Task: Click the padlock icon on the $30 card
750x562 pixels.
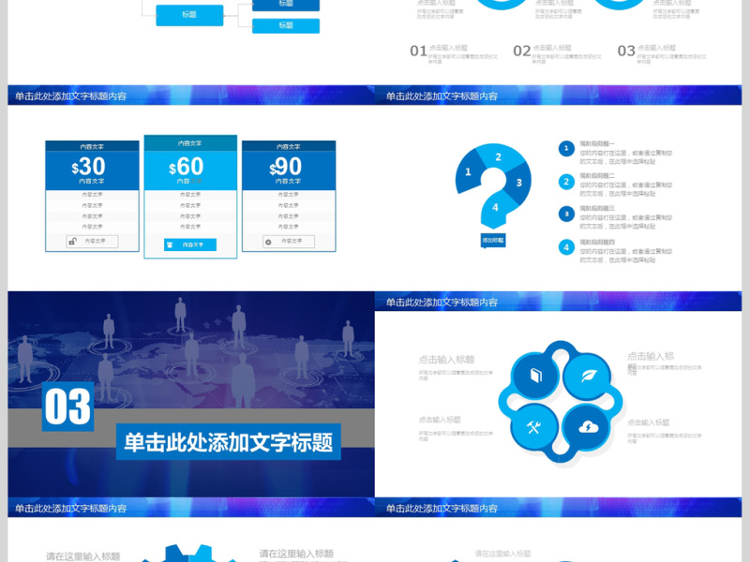Action: click(73, 241)
